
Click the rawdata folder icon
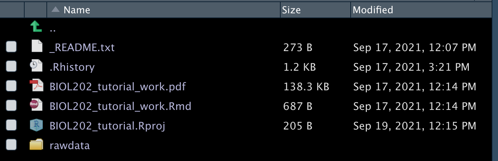tap(36, 145)
